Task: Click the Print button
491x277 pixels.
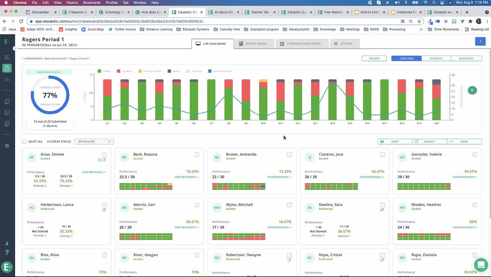Action: [395, 141]
